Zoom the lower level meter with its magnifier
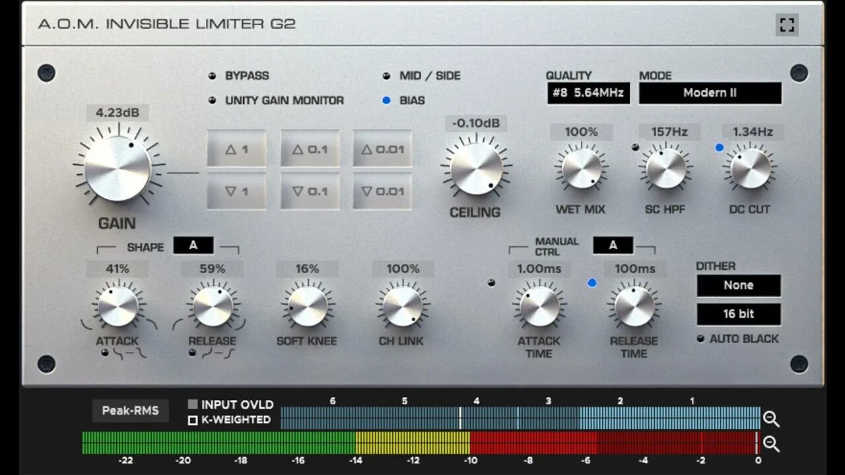This screenshot has height=475, width=845. (x=771, y=443)
